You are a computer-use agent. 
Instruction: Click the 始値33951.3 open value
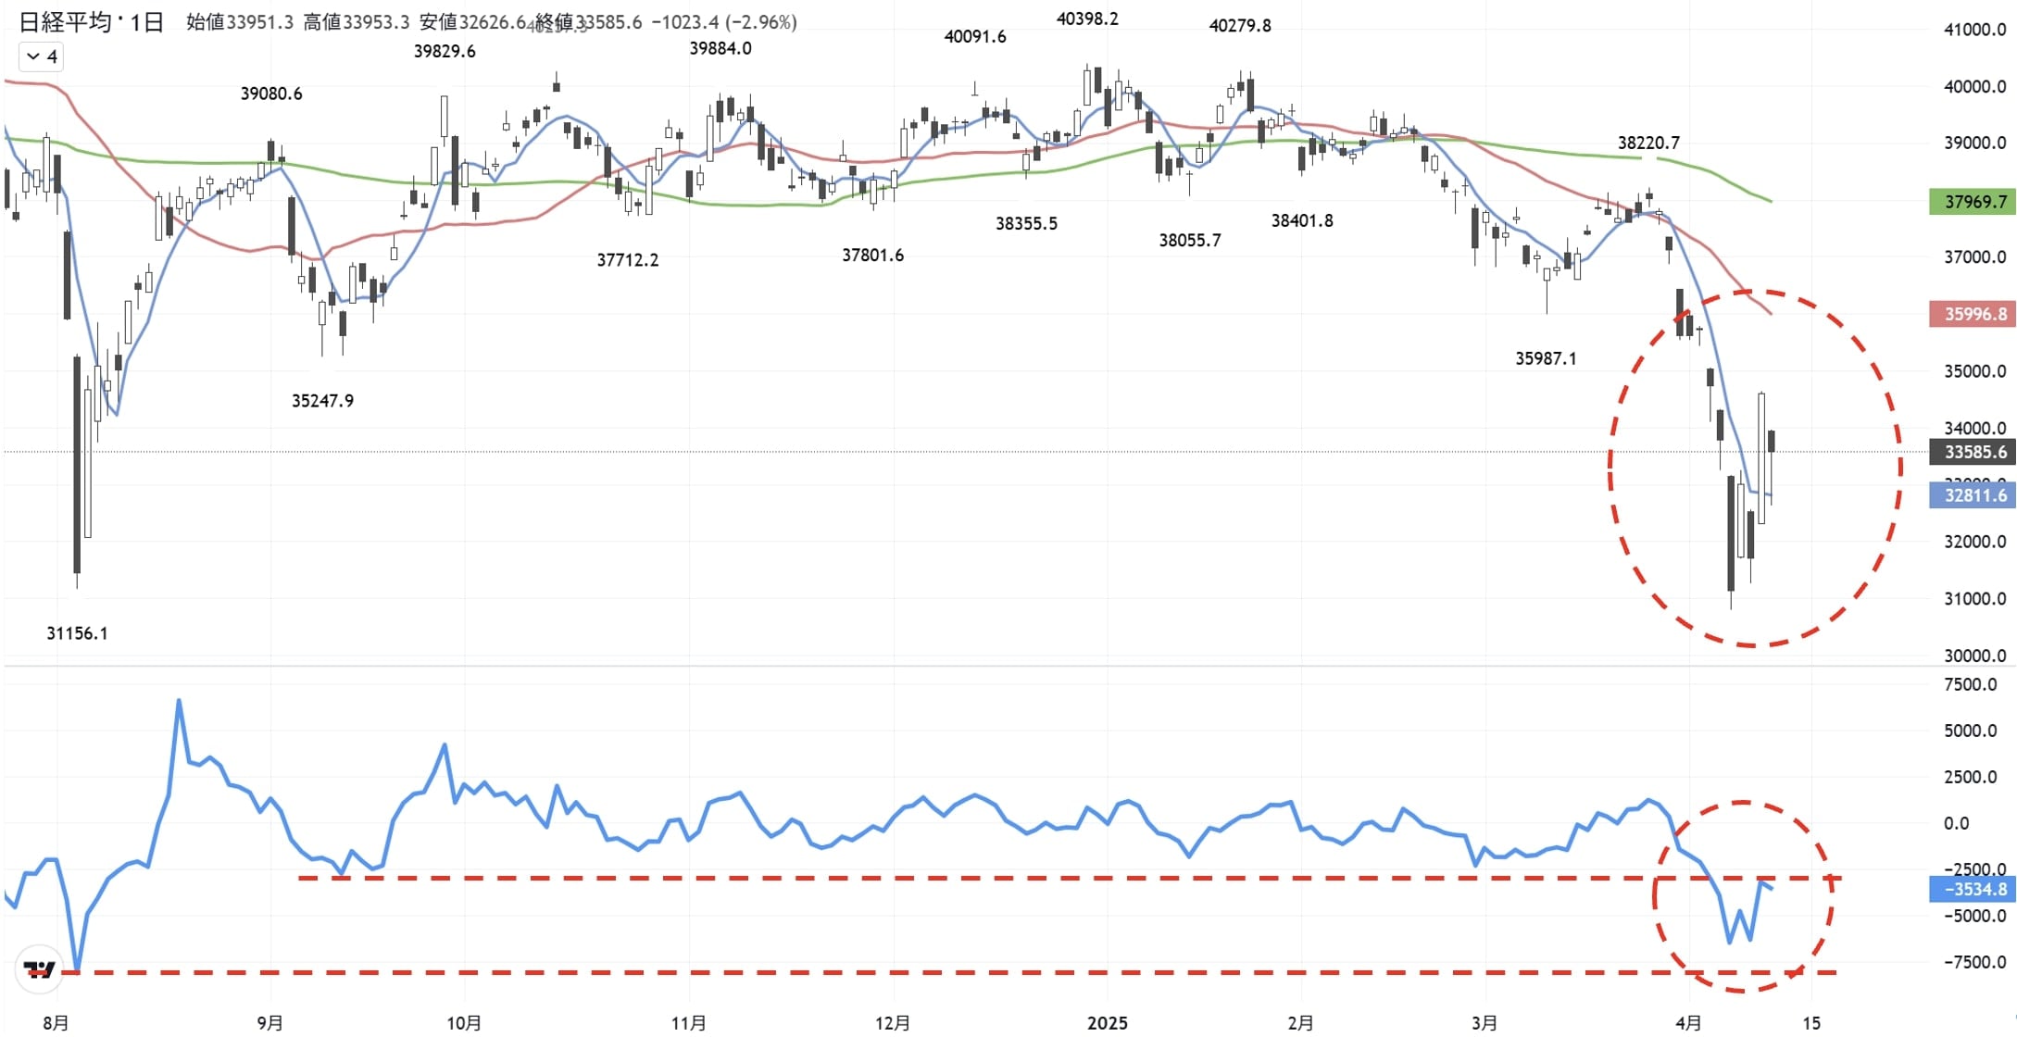pyautogui.click(x=240, y=22)
